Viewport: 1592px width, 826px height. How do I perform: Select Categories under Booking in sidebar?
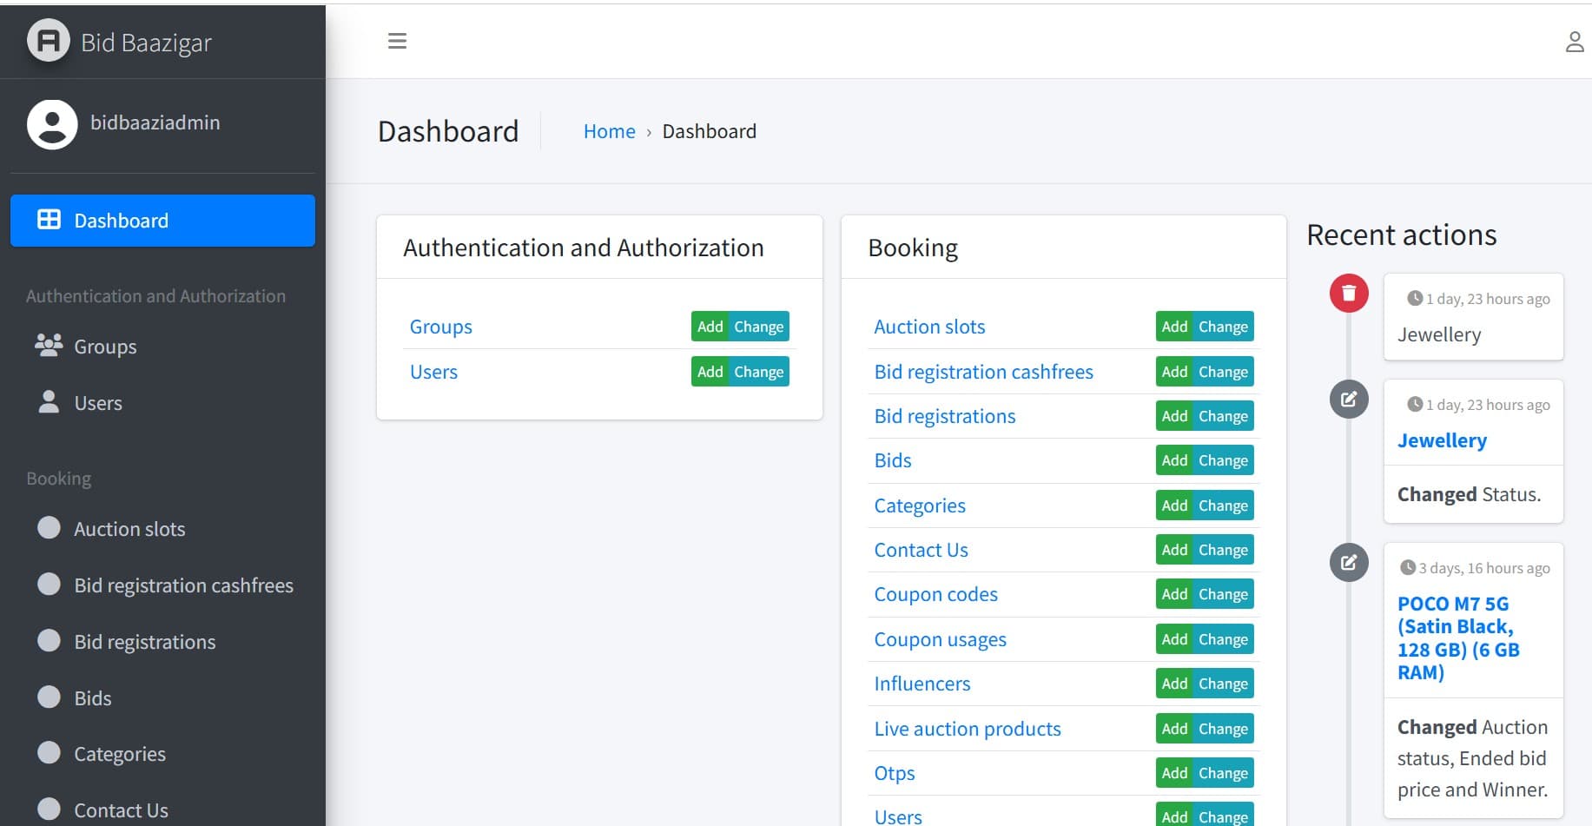(x=119, y=754)
